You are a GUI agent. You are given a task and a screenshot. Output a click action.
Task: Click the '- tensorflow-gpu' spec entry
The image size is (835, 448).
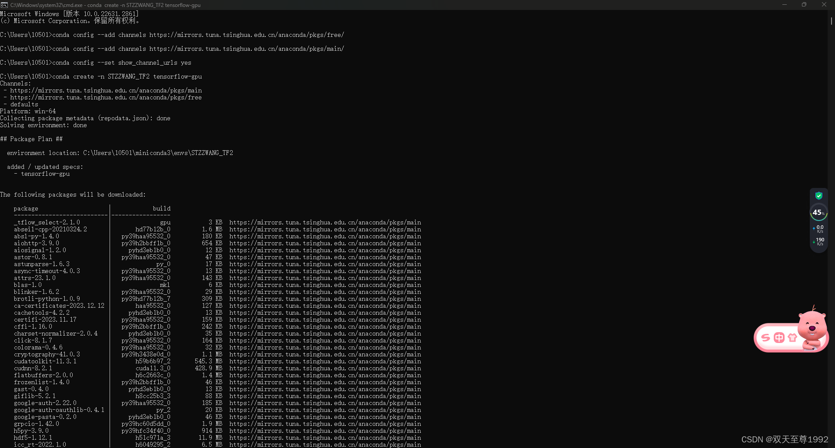click(x=42, y=174)
